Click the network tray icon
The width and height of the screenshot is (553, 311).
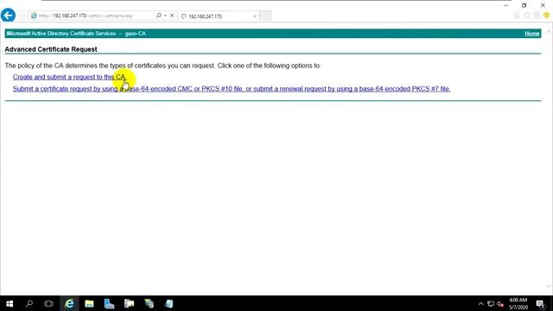point(491,304)
